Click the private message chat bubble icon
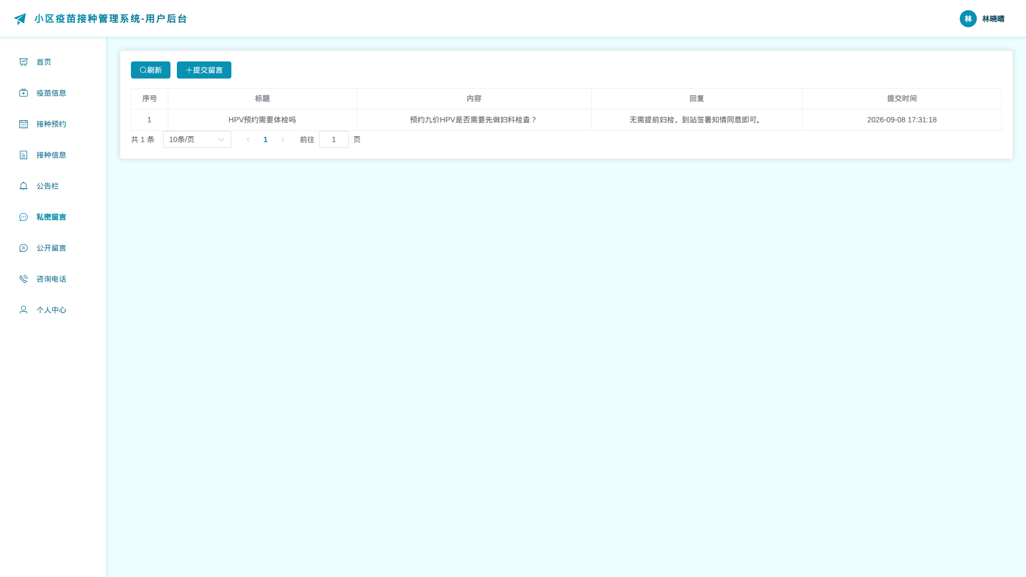The width and height of the screenshot is (1026, 577). pos(24,217)
